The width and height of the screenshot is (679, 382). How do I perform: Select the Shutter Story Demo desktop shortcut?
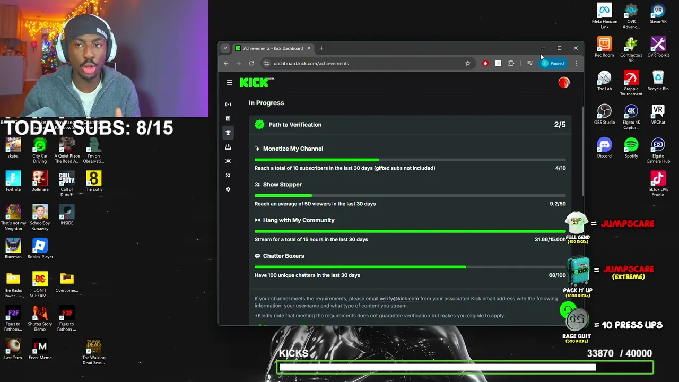pos(40,318)
